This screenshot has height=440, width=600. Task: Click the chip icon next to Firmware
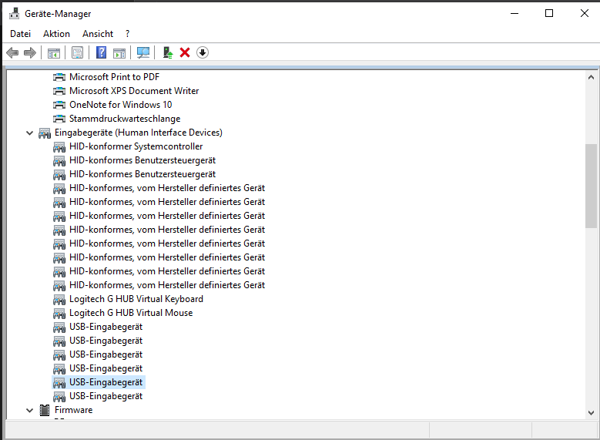click(45, 410)
